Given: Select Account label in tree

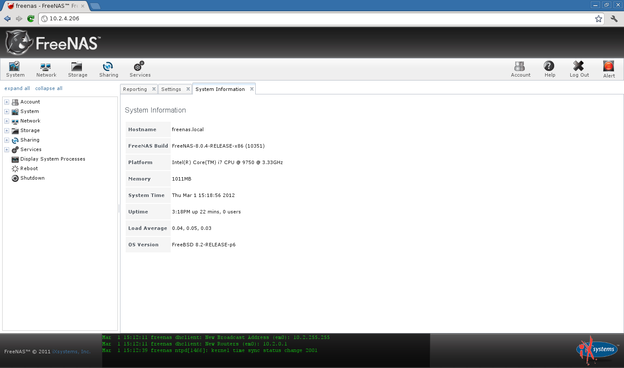Looking at the screenshot, I should click(30, 102).
